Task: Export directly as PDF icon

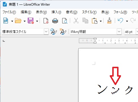Action: 46,21
